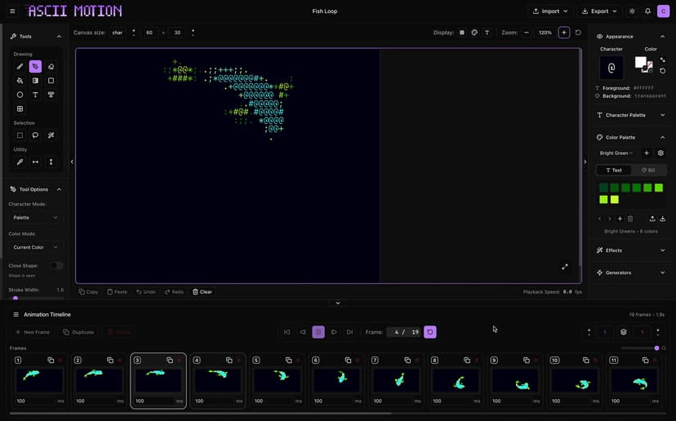
Task: Toggle loop playback button
Action: pyautogui.click(x=429, y=332)
